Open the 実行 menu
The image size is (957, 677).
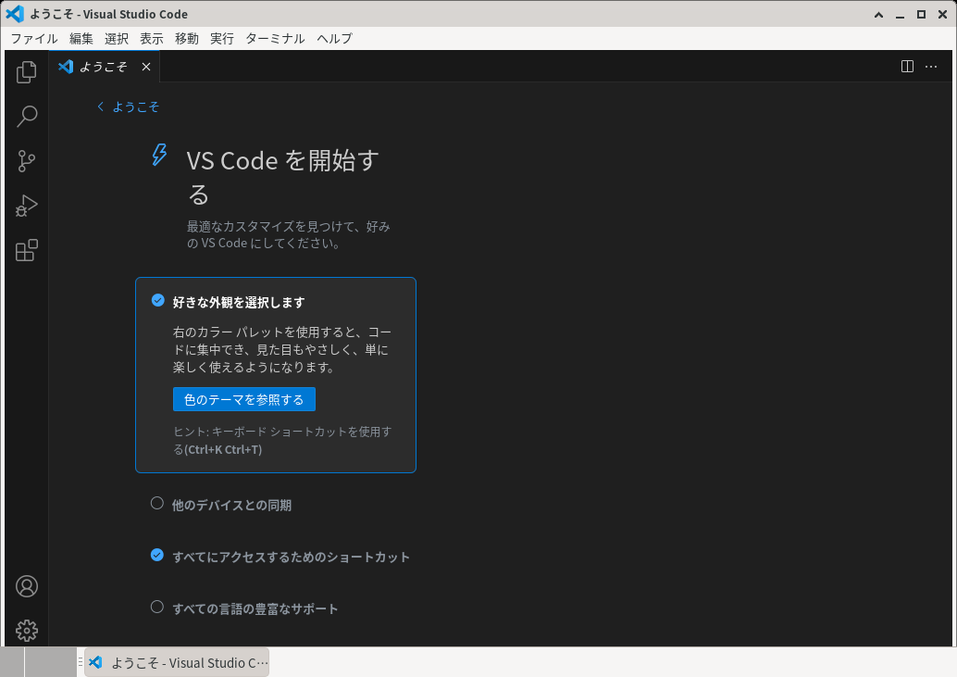click(x=222, y=39)
